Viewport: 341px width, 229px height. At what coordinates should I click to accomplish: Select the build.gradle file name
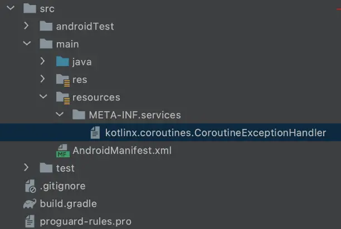68,203
